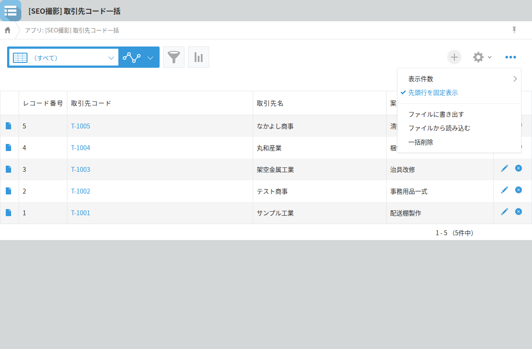Edit the 配送棚製作 record with pencil icon
Screen dimensions: 532x349
pos(504,212)
